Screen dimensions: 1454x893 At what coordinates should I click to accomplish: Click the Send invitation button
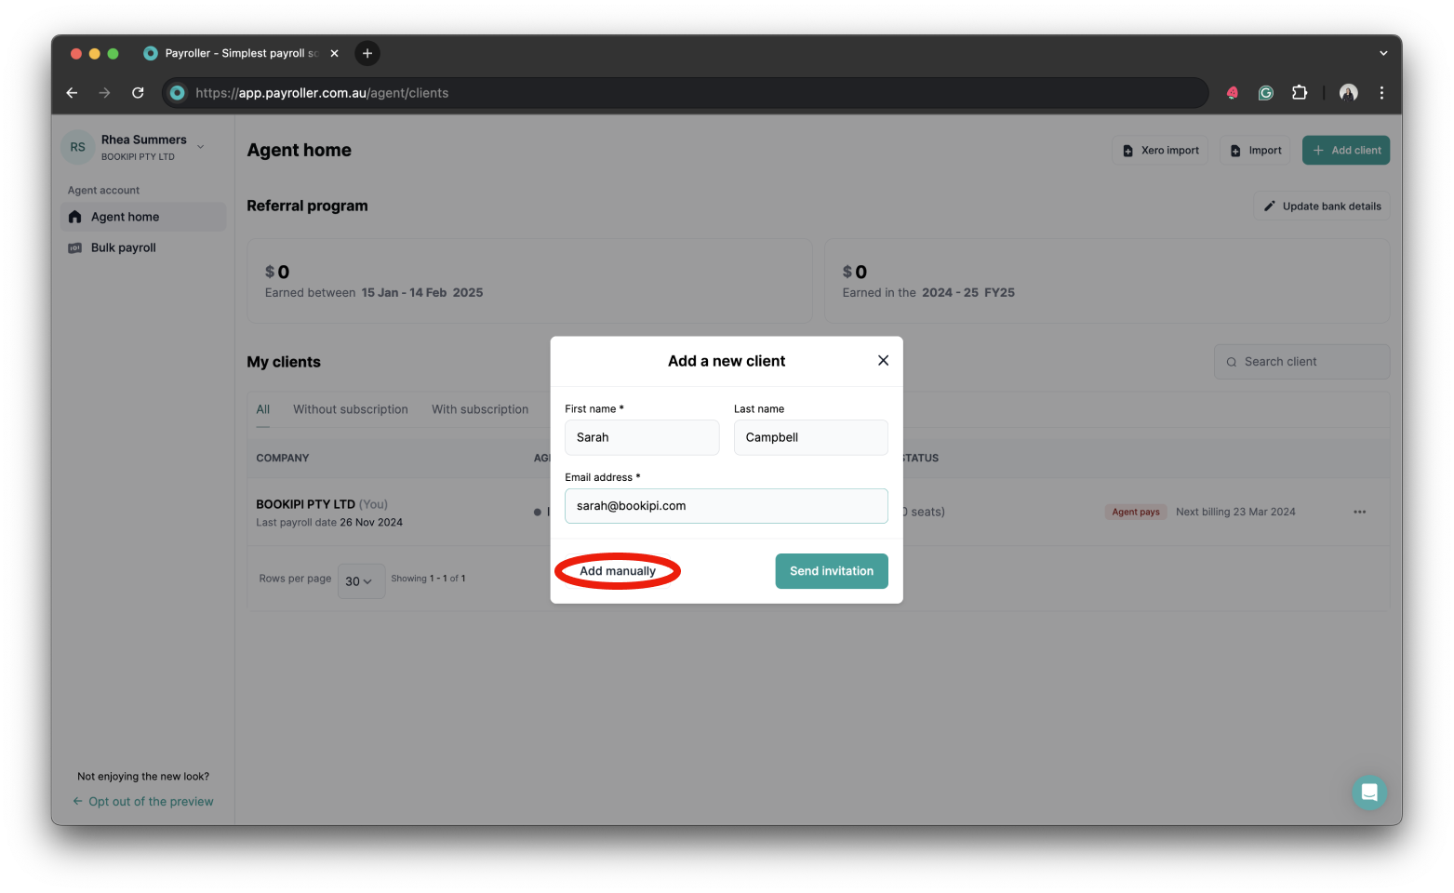click(831, 570)
